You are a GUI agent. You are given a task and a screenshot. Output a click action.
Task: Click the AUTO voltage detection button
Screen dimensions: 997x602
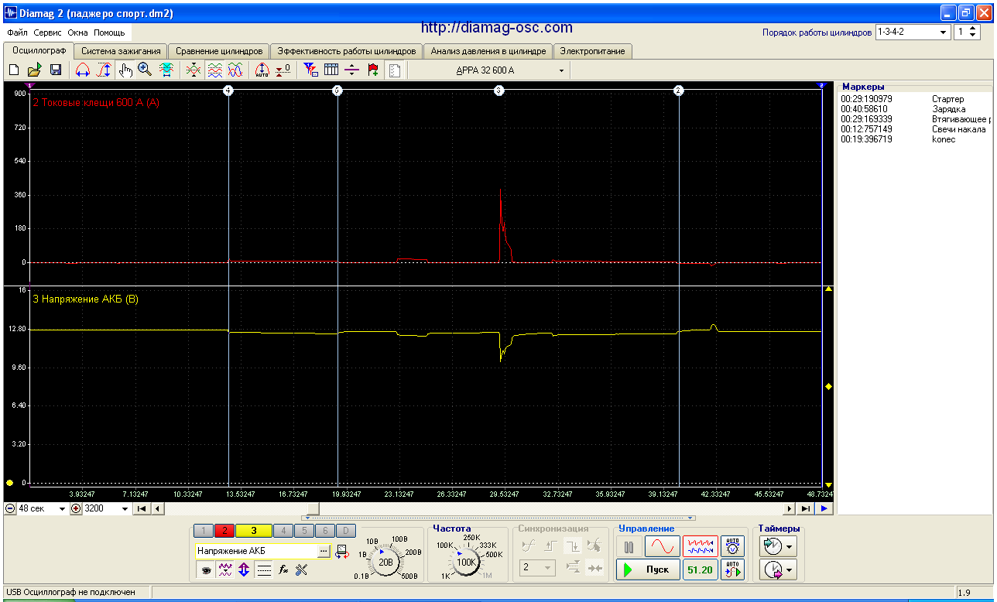pos(732,547)
